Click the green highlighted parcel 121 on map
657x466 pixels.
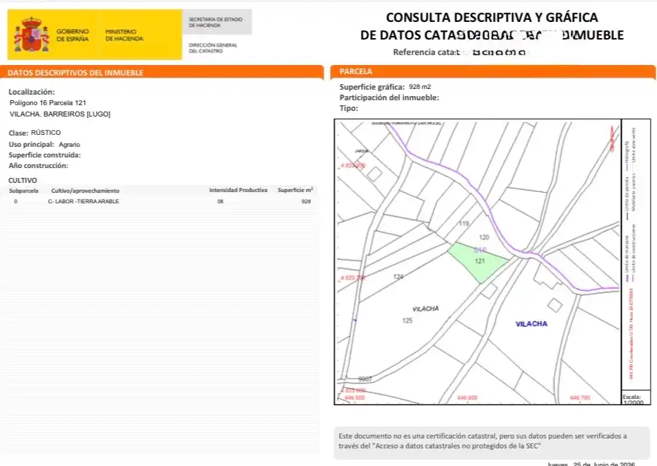478,262
